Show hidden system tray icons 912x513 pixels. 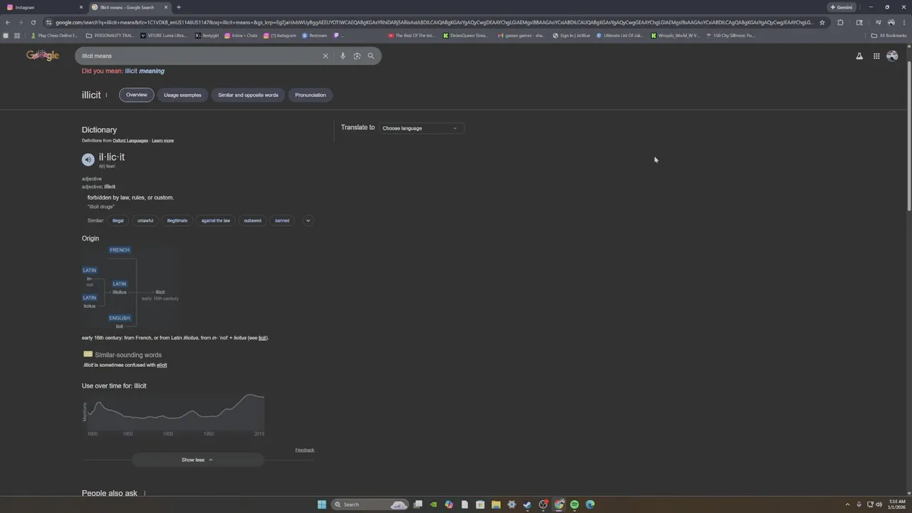(x=847, y=504)
